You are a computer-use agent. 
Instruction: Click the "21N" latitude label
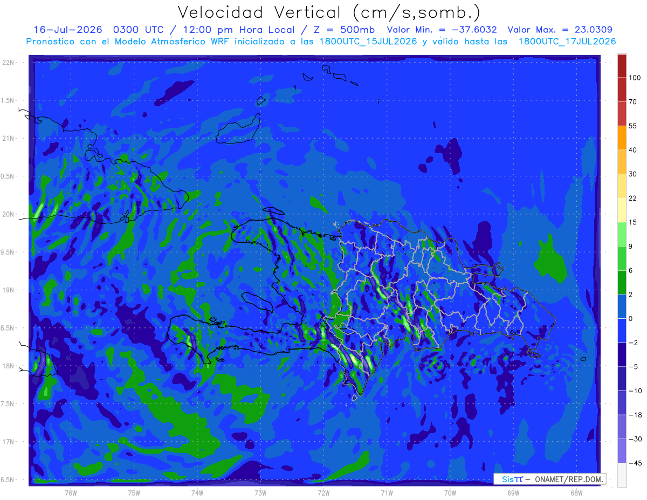[x=9, y=138]
